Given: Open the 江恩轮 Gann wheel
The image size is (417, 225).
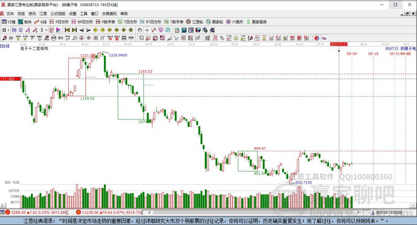Looking at the screenshot, I should pos(195,22).
